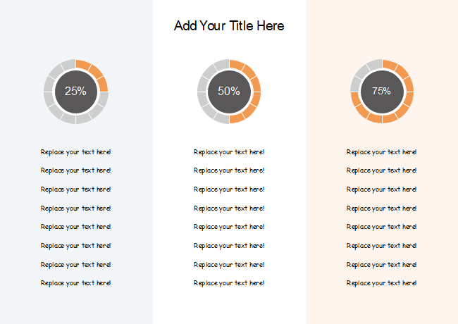Image resolution: width=458 pixels, height=324 pixels.
Task: Select the 50% donut chart center
Action: point(229,91)
